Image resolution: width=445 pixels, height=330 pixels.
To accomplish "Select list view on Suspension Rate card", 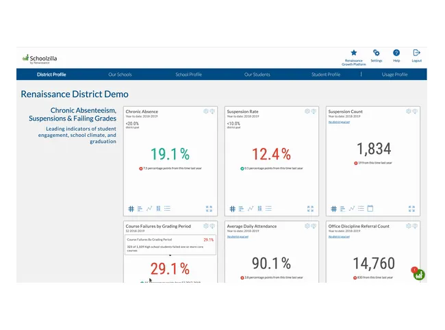I will pos(268,209).
